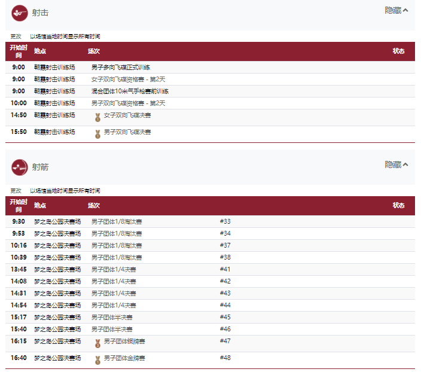421x372 pixels.
Task: Click 射击 section heading
Action: pyautogui.click(x=40, y=13)
